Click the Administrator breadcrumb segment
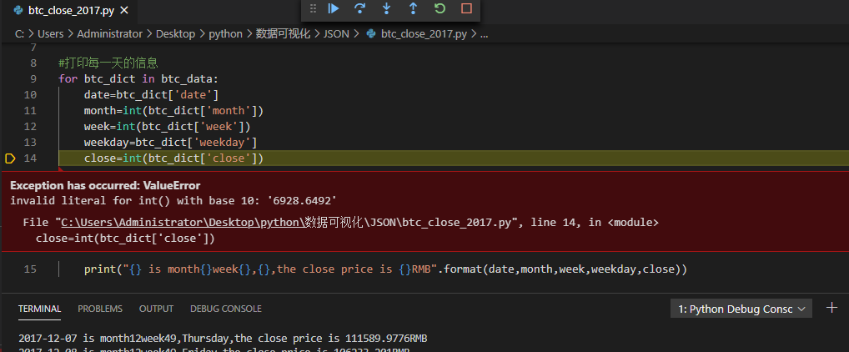 (110, 33)
